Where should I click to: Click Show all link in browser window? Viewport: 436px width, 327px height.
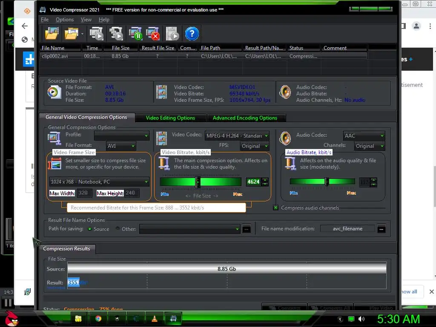pyautogui.click(x=409, y=292)
